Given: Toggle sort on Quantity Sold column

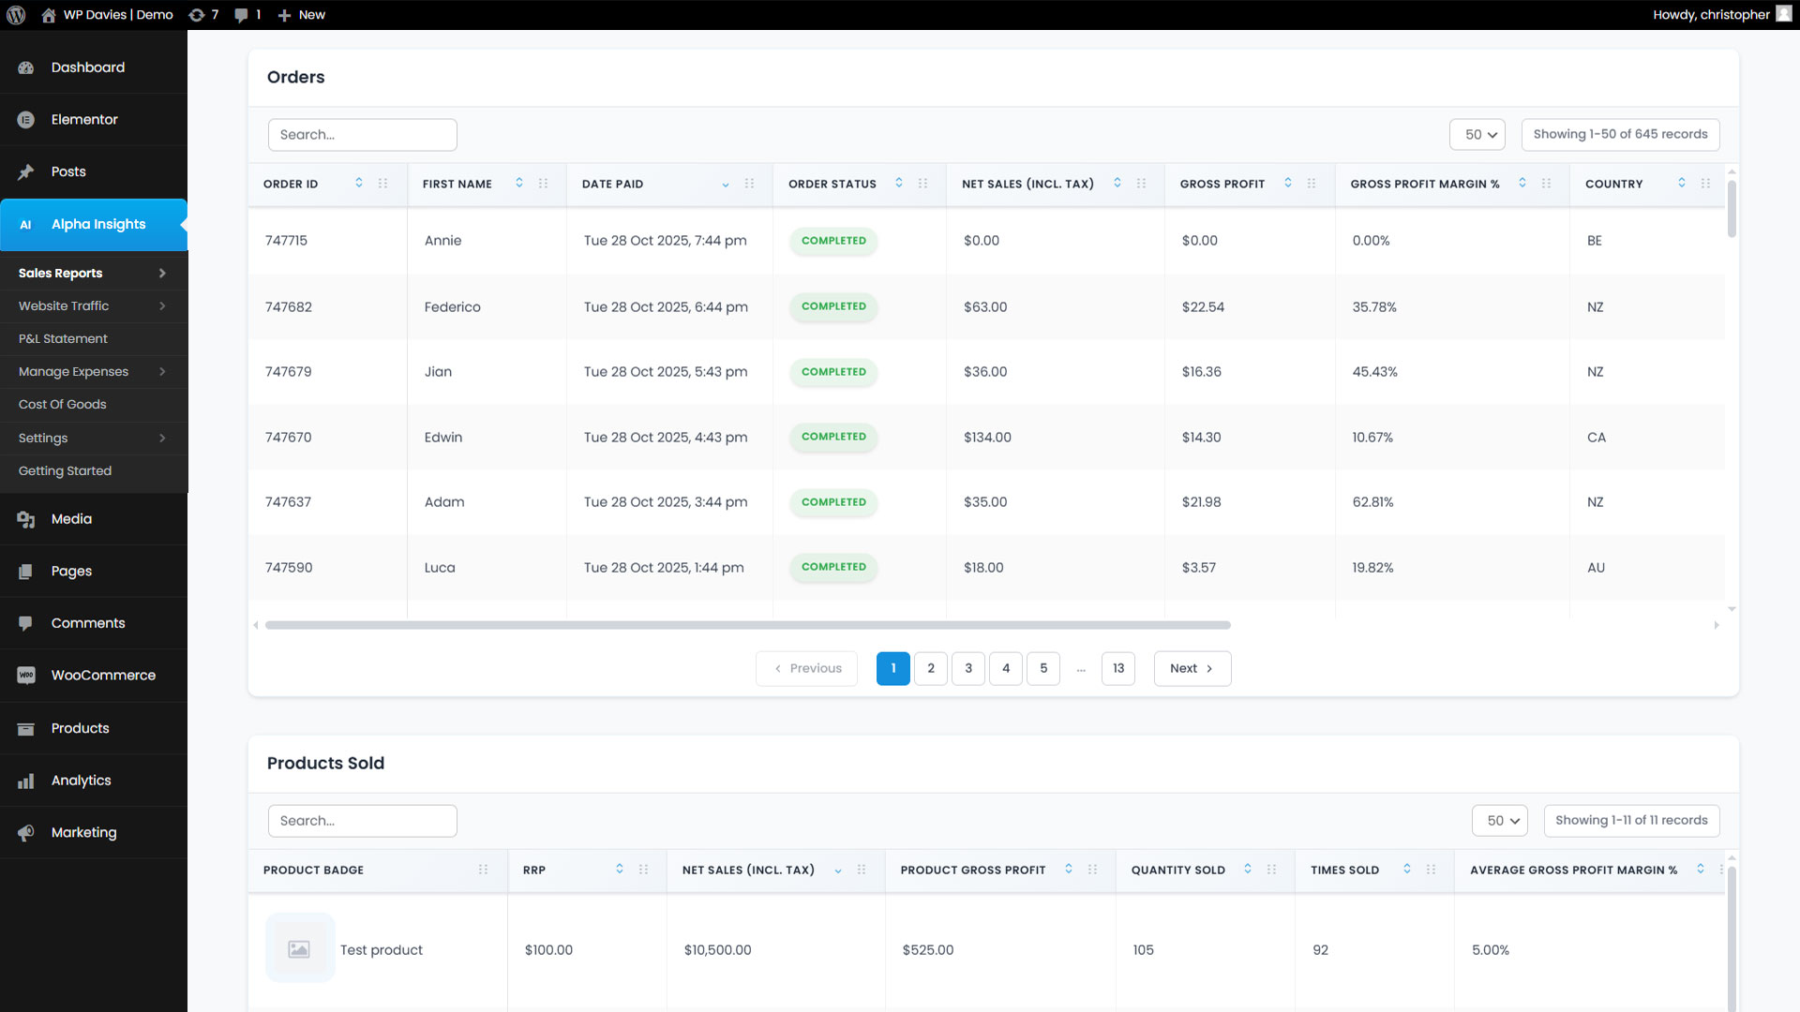Looking at the screenshot, I should (1248, 870).
